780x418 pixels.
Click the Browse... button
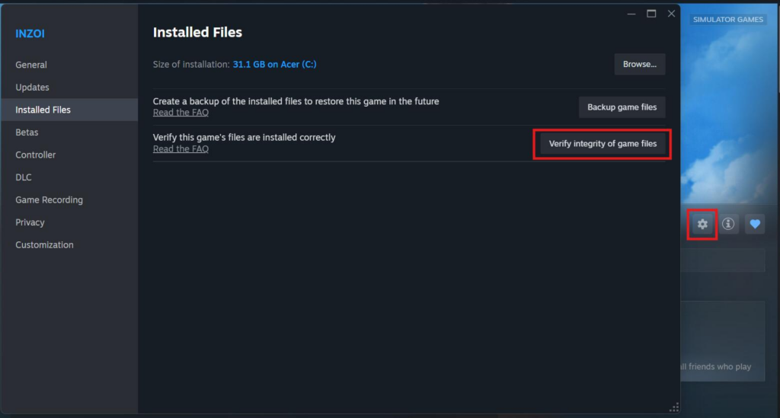pos(640,64)
